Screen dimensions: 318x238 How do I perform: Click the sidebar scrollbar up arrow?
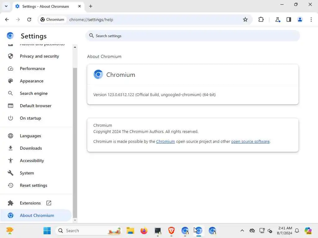[75, 47]
